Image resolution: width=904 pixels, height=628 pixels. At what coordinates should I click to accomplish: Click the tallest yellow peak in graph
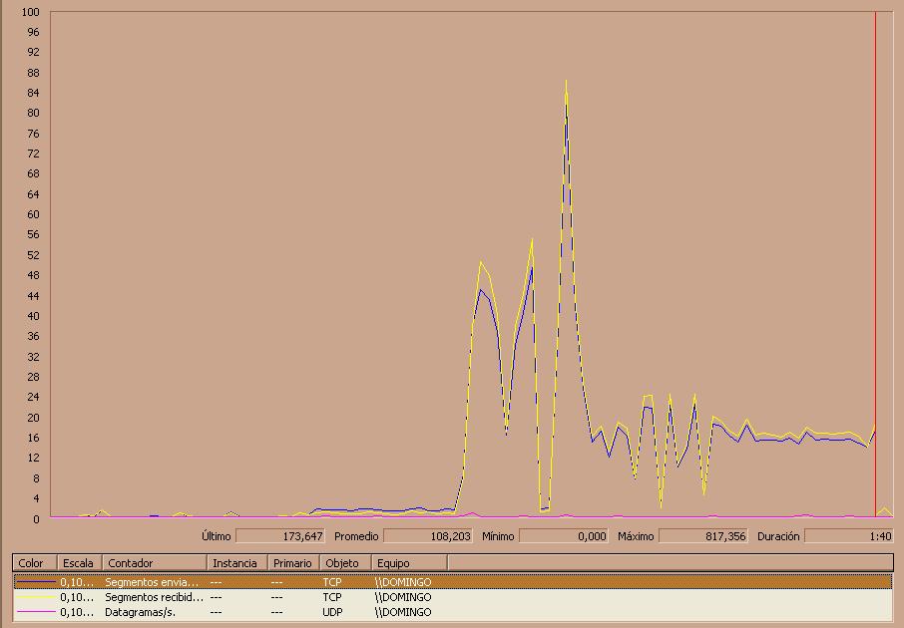(566, 82)
